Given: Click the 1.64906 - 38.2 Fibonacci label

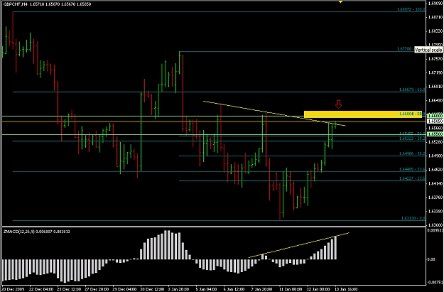Looking at the screenshot, I should click(412, 153).
